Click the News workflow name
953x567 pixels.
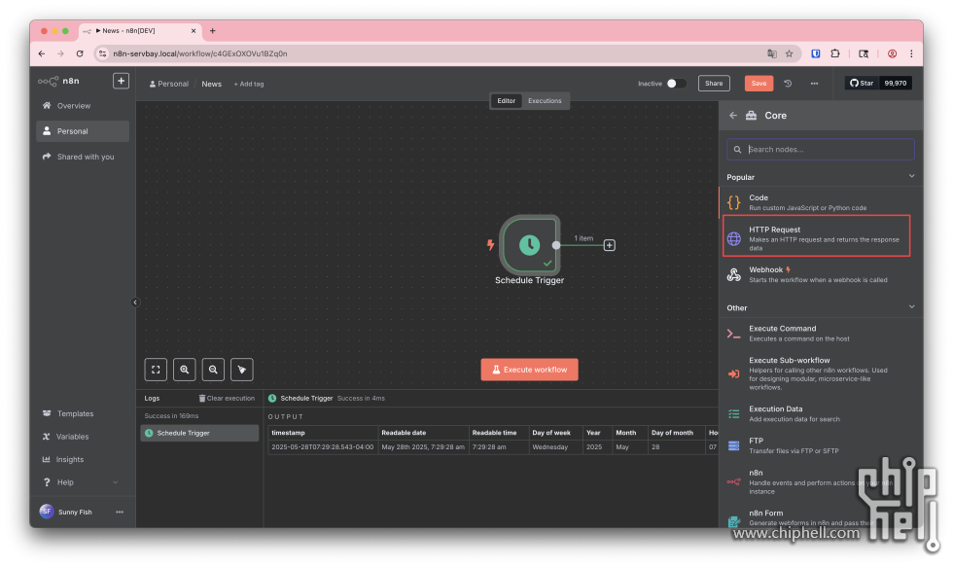pos(212,84)
